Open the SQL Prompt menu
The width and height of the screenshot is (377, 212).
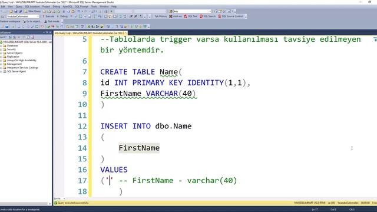(82, 6)
